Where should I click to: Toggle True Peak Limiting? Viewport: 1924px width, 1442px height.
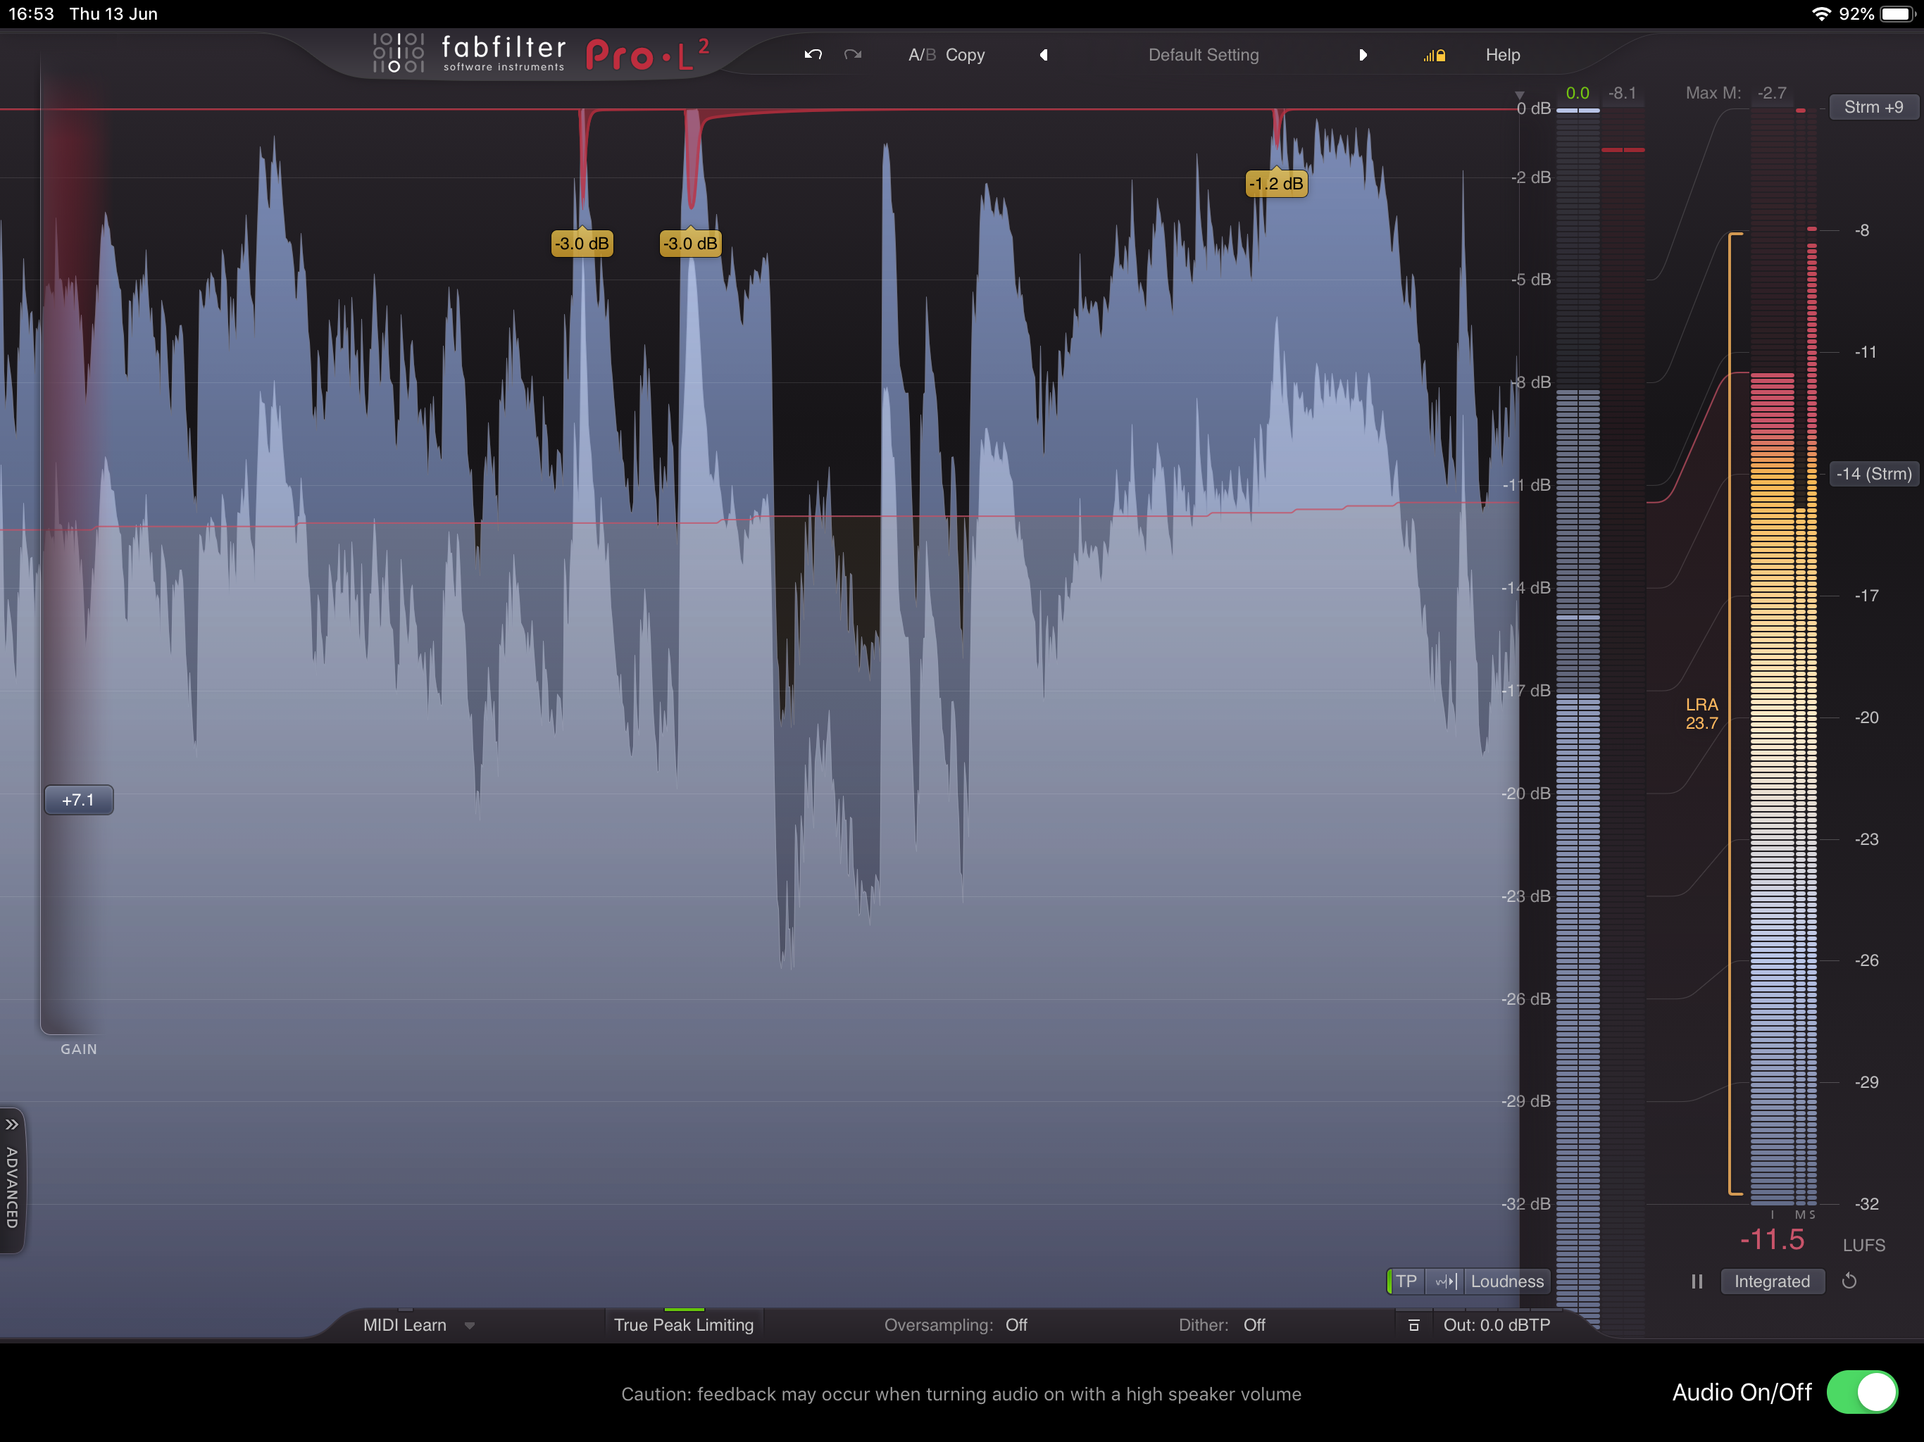(684, 1324)
